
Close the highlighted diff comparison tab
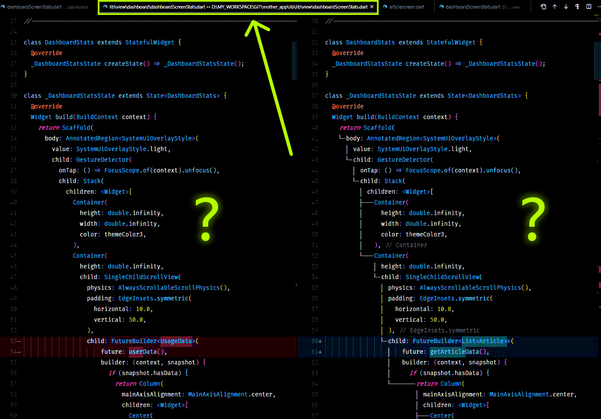371,6
